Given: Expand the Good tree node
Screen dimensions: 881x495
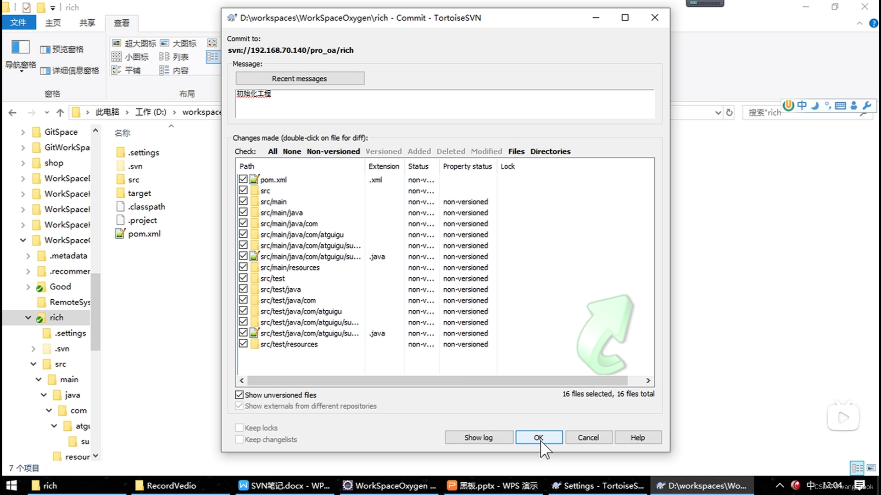Looking at the screenshot, I should (x=28, y=286).
